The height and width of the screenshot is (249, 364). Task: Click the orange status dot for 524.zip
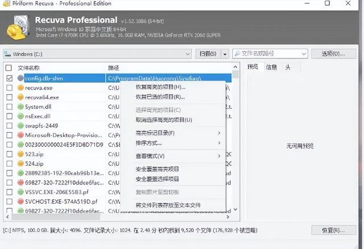pos(20,163)
